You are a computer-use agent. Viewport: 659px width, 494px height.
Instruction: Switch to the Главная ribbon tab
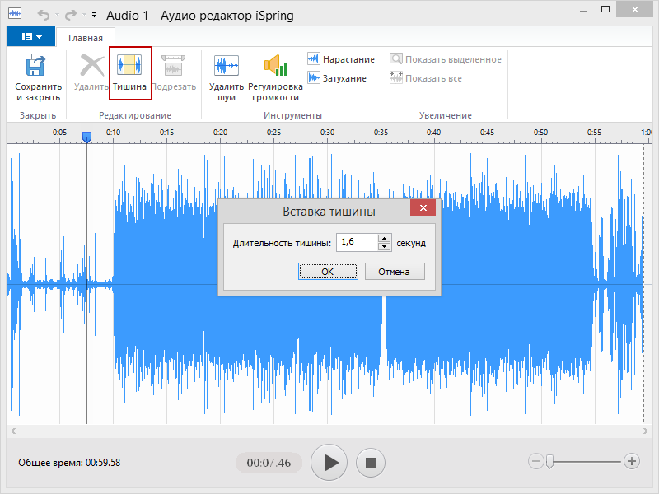point(86,38)
